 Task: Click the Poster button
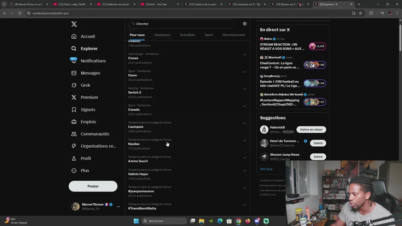coord(93,186)
